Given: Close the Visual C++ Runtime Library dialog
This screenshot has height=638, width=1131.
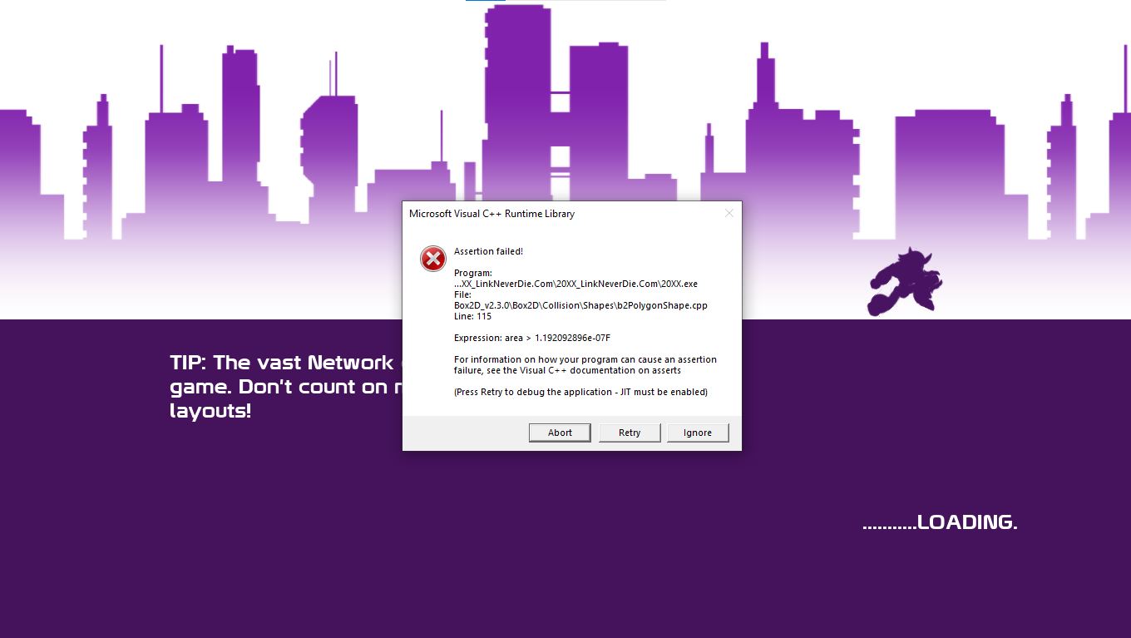Looking at the screenshot, I should pyautogui.click(x=729, y=214).
